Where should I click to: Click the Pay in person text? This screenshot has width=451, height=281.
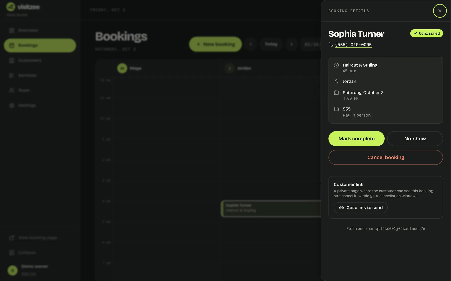coord(357,115)
